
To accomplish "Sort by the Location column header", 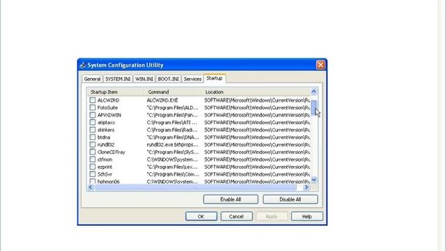I will (256, 92).
